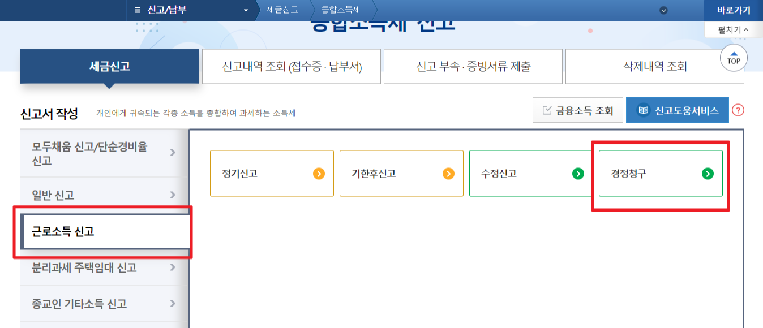Open the 신고/납부 dropdown arrow
This screenshot has height=328, width=763.
coord(245,9)
